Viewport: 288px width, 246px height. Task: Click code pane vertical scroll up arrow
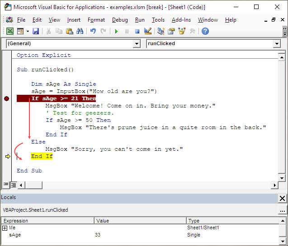pyautogui.click(x=282, y=58)
